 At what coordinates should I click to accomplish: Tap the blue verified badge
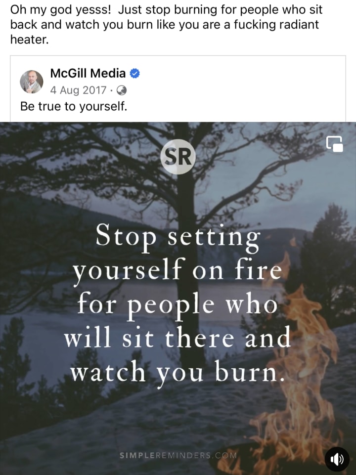135,73
